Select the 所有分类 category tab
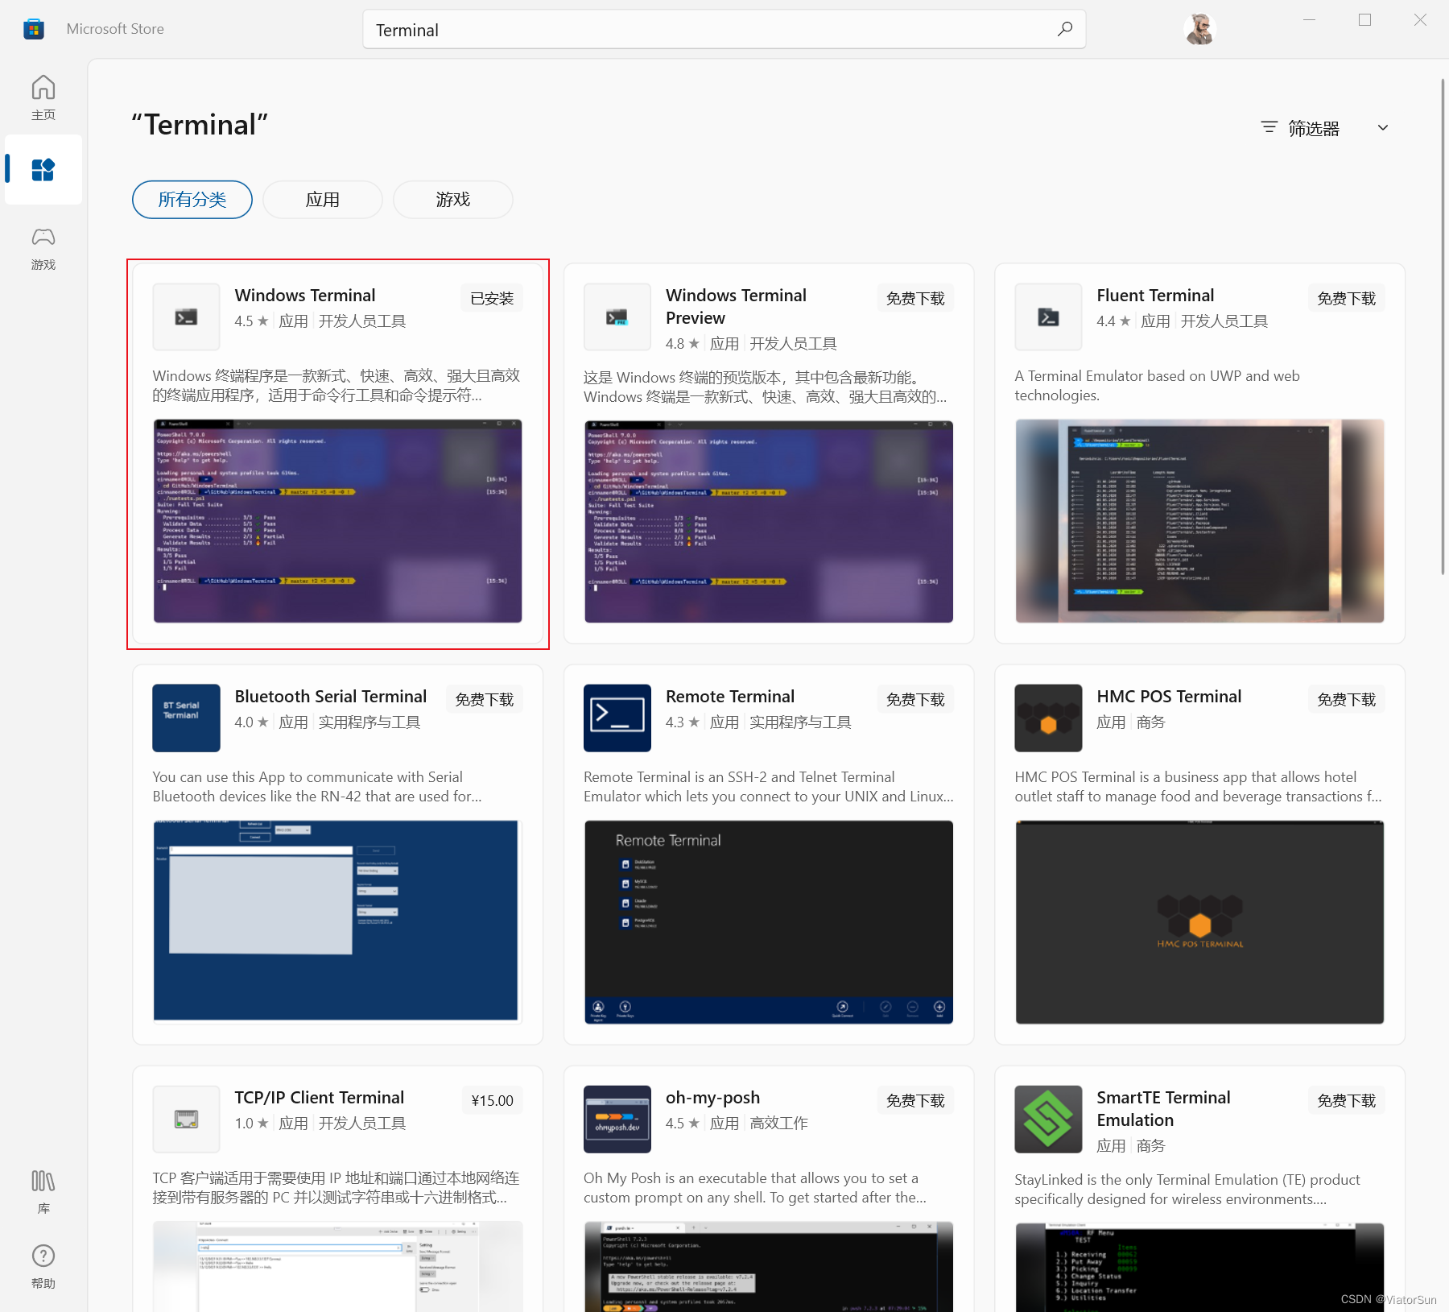Viewport: 1449px width, 1312px height. [192, 199]
